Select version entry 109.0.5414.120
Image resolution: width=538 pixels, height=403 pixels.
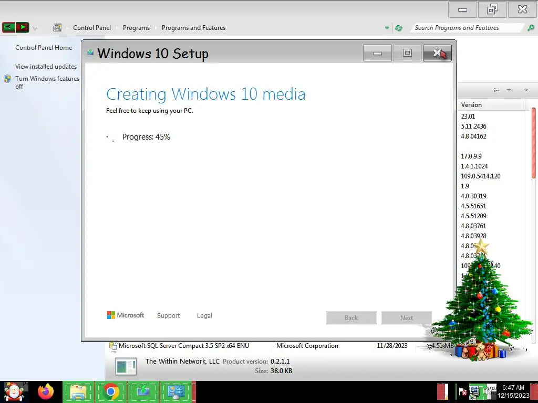tap(481, 176)
